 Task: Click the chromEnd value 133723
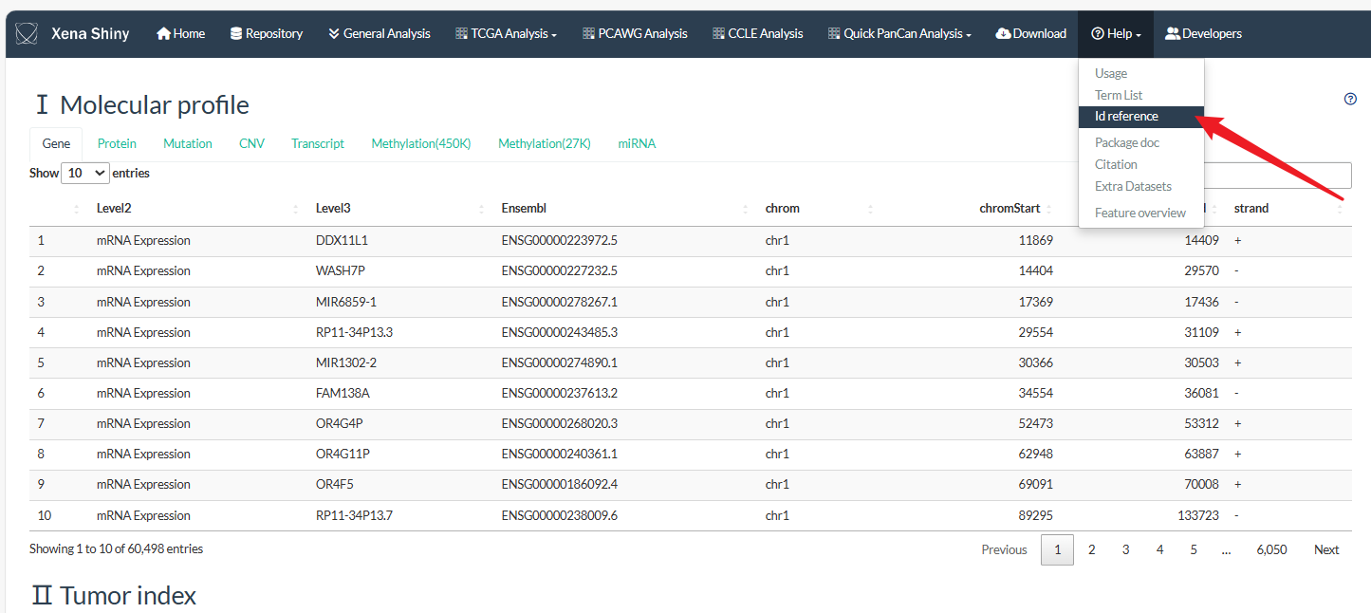pos(1198,515)
